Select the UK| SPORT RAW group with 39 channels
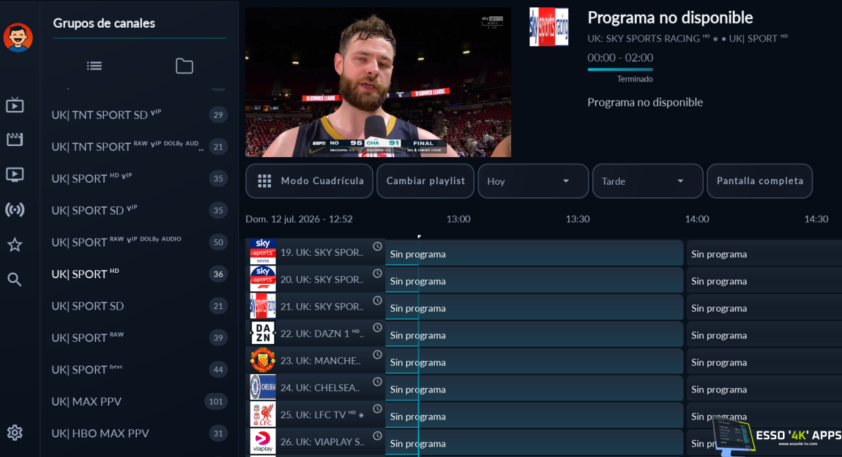Image resolution: width=842 pixels, height=457 pixels. click(139, 338)
